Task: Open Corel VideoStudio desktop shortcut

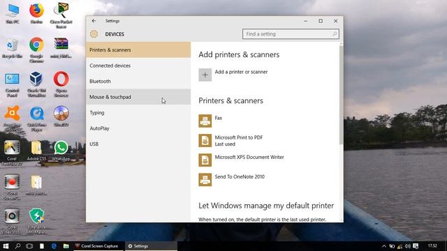Action: 12,222
